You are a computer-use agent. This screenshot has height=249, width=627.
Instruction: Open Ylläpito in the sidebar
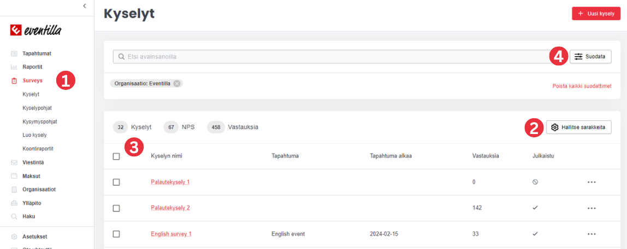coord(32,203)
